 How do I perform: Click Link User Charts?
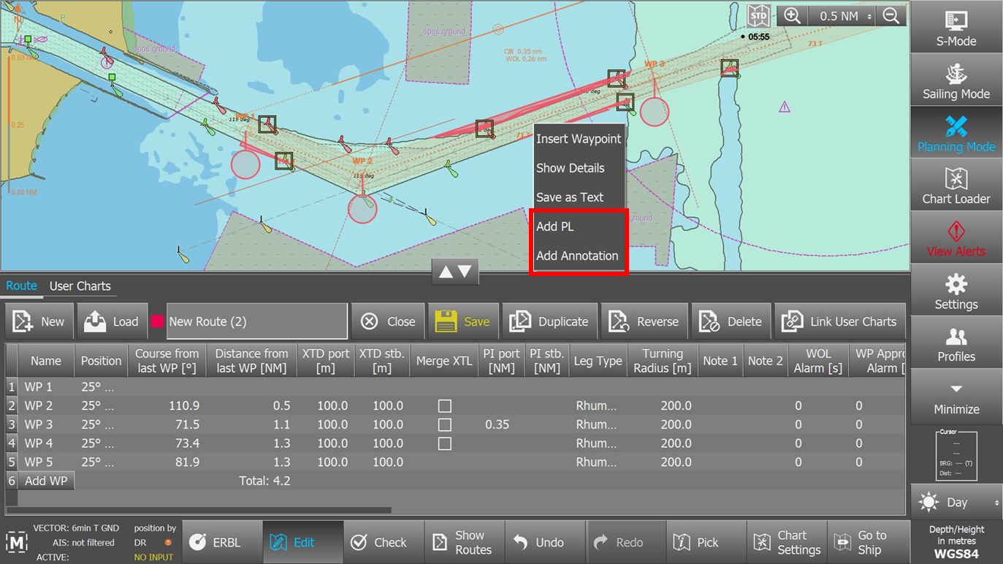tap(840, 321)
